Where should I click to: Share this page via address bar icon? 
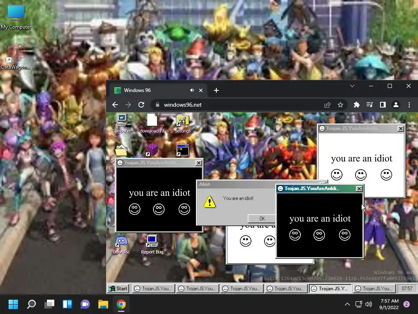click(x=327, y=105)
